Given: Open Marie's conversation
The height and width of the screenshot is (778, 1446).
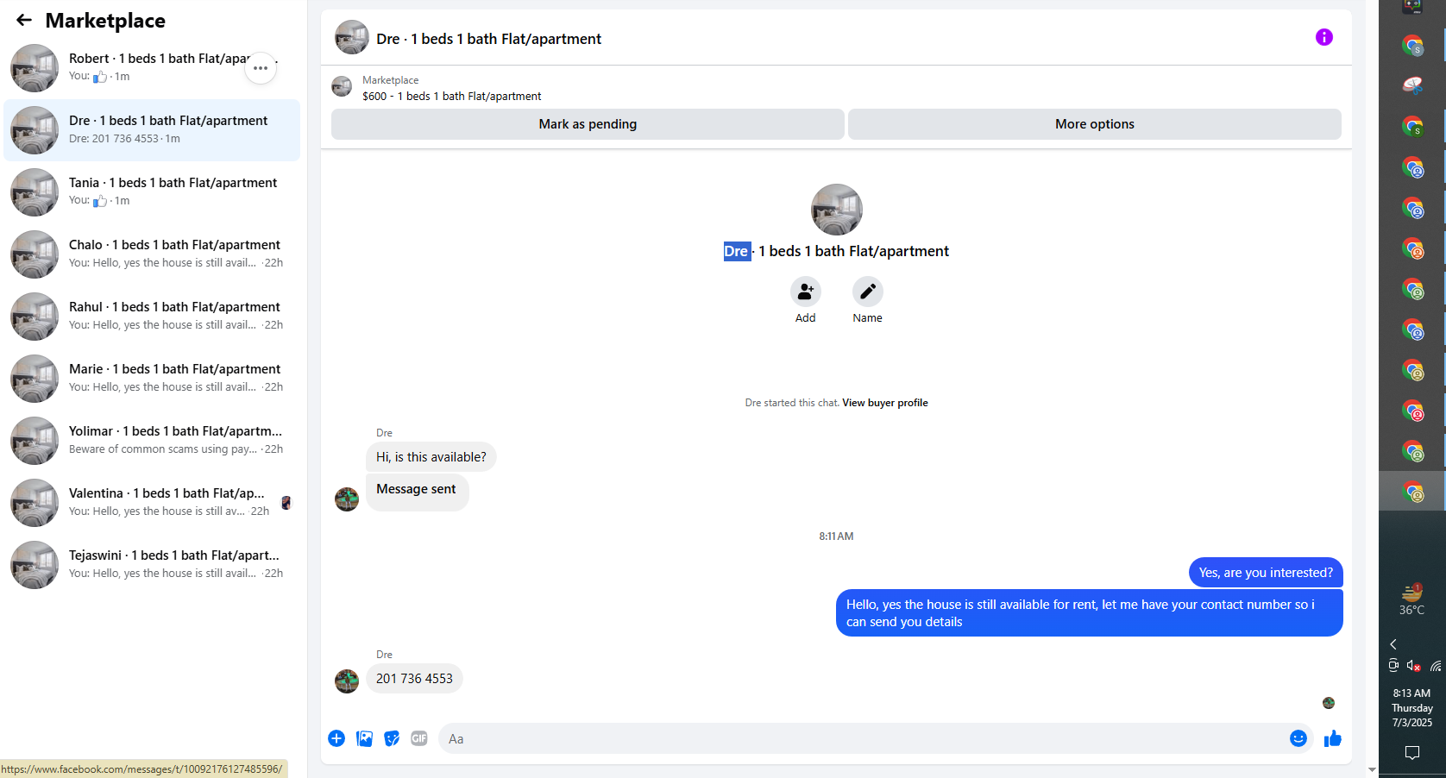Looking at the screenshot, I should pos(152,379).
